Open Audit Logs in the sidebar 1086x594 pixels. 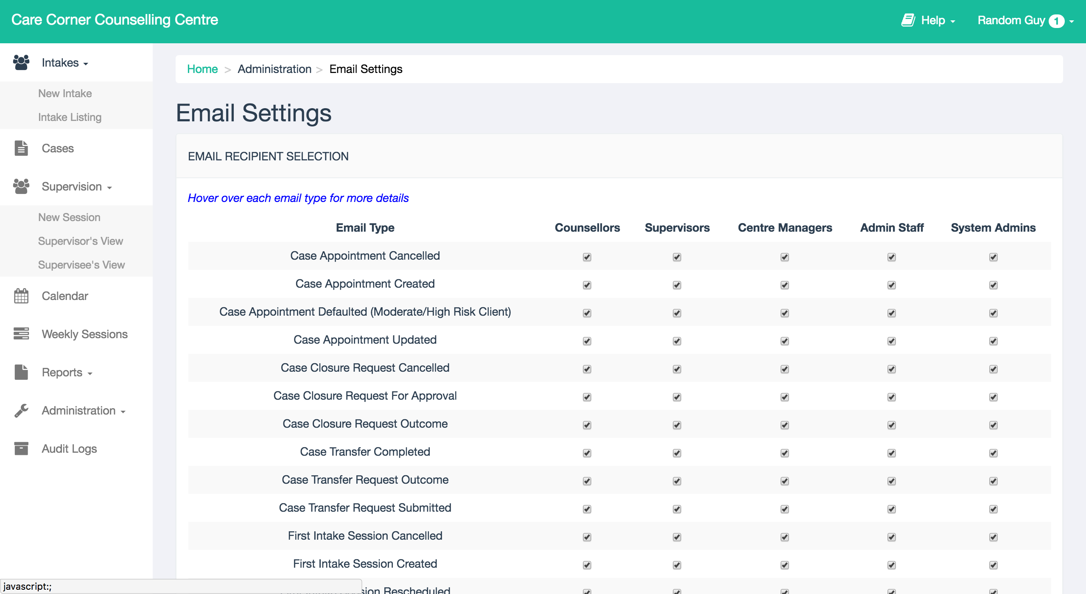(x=69, y=448)
